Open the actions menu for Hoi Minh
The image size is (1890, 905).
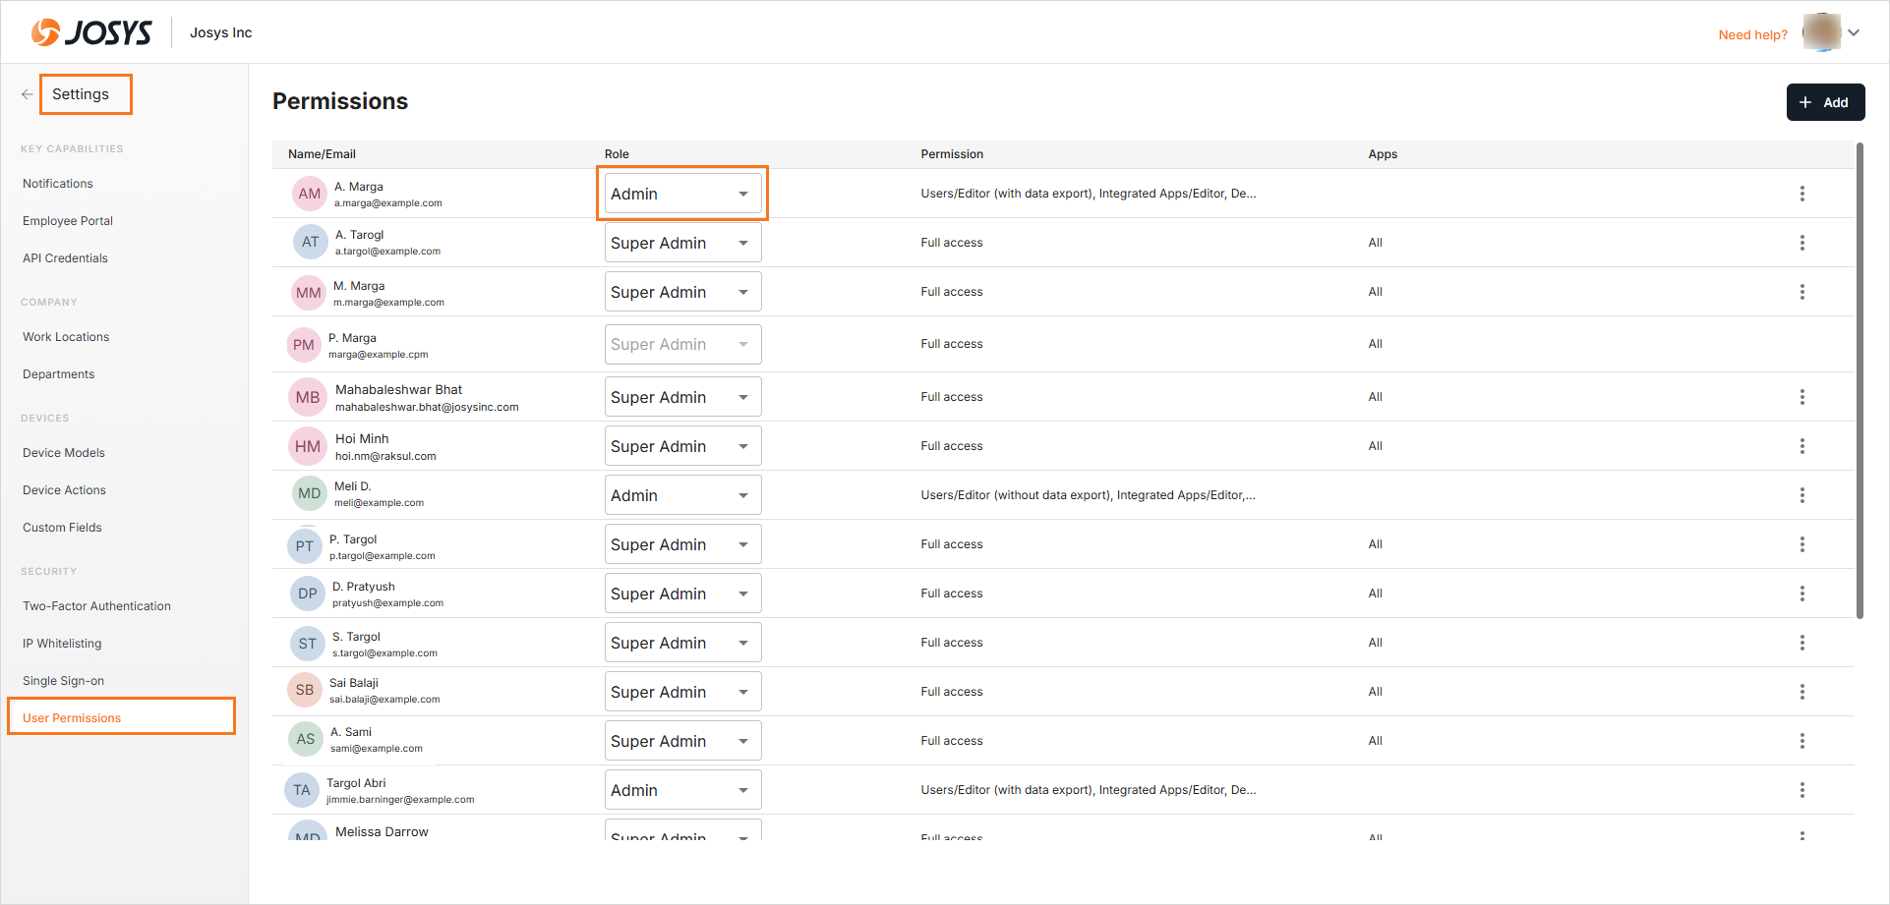[1801, 446]
